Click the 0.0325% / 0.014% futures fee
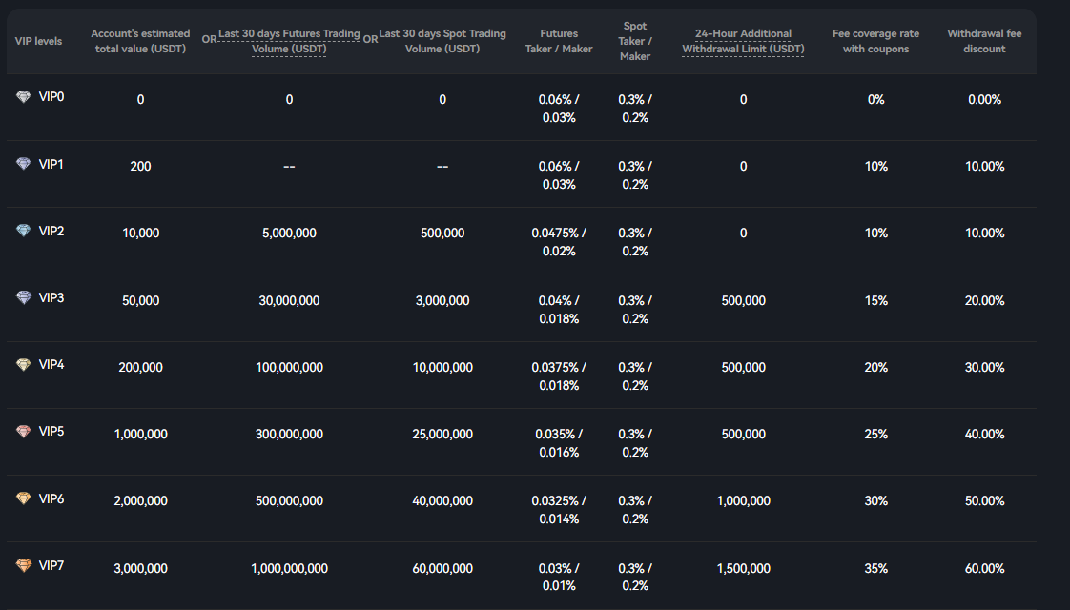 (x=559, y=510)
